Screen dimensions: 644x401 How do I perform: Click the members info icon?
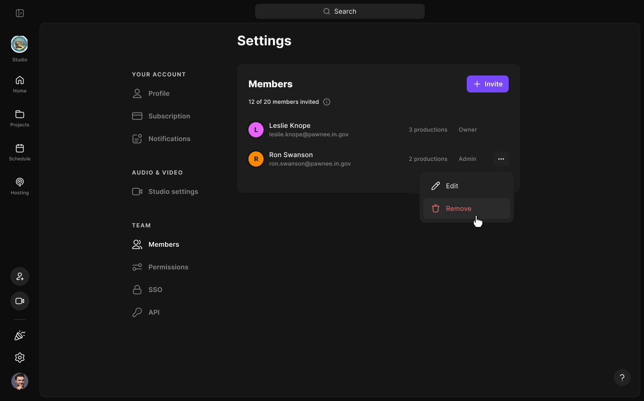pos(327,102)
